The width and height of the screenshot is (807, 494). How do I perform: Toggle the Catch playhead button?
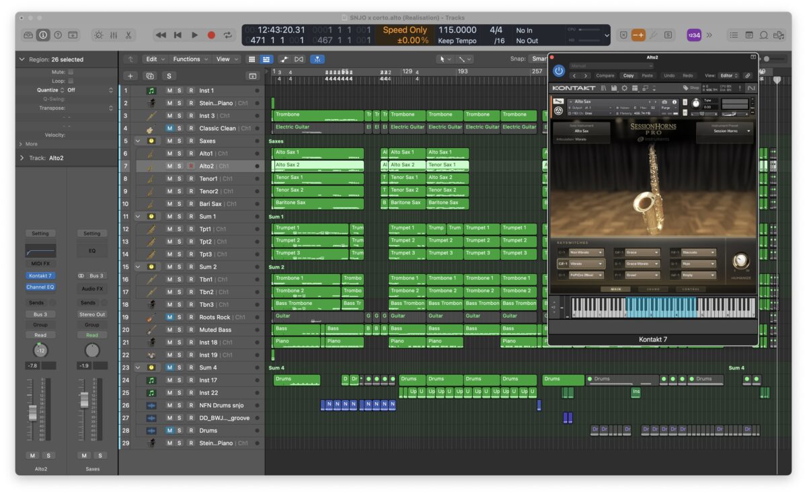click(317, 59)
